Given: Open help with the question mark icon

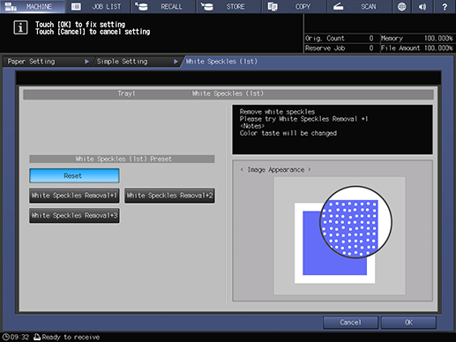Looking at the screenshot, I should point(445,6).
